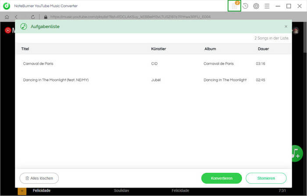307x196 pixels.
Task: Click Felicidade album in background page
Action: 180,190
